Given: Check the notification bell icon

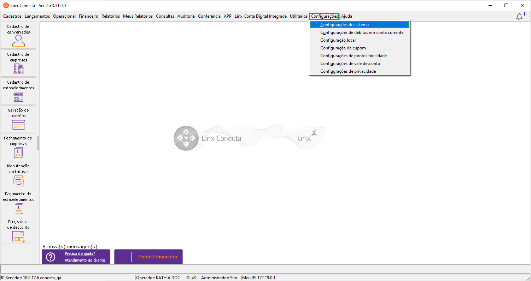Looking at the screenshot, I should tap(519, 17).
